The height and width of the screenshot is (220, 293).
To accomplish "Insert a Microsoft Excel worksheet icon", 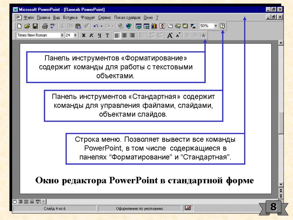I will coord(146,26).
